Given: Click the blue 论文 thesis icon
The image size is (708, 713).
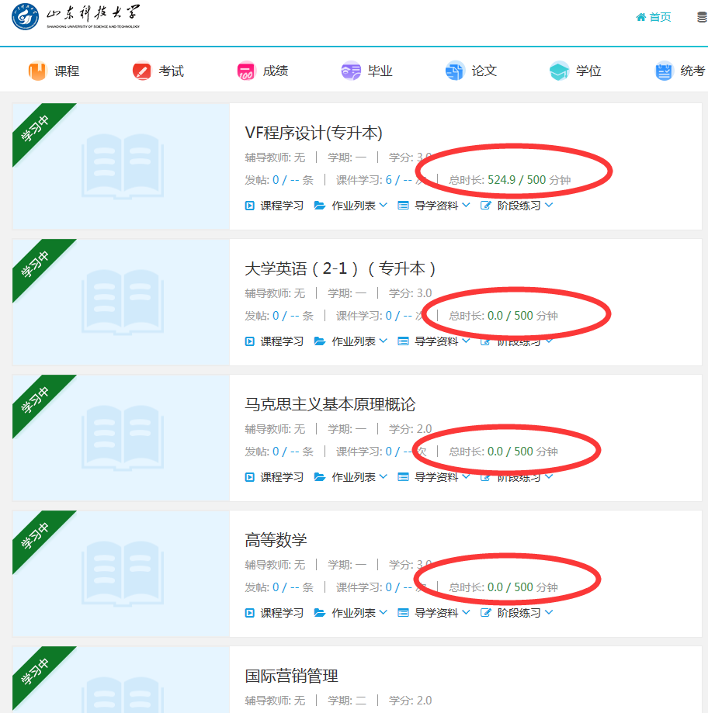Looking at the screenshot, I should coord(455,70).
